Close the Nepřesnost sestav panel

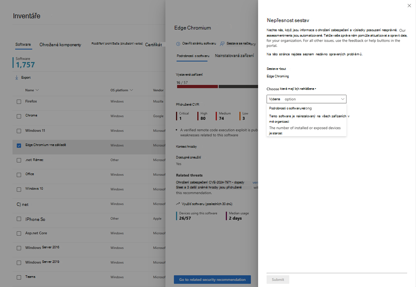(409, 5)
